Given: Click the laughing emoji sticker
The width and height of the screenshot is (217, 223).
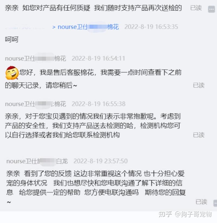Looking at the screenshot, I should point(12,73).
